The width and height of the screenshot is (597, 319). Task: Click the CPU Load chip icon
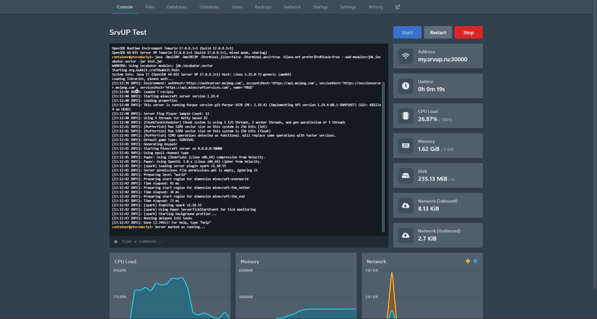click(406, 116)
